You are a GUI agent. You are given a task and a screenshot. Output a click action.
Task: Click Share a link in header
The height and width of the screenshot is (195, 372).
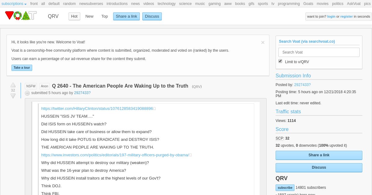(x=126, y=16)
